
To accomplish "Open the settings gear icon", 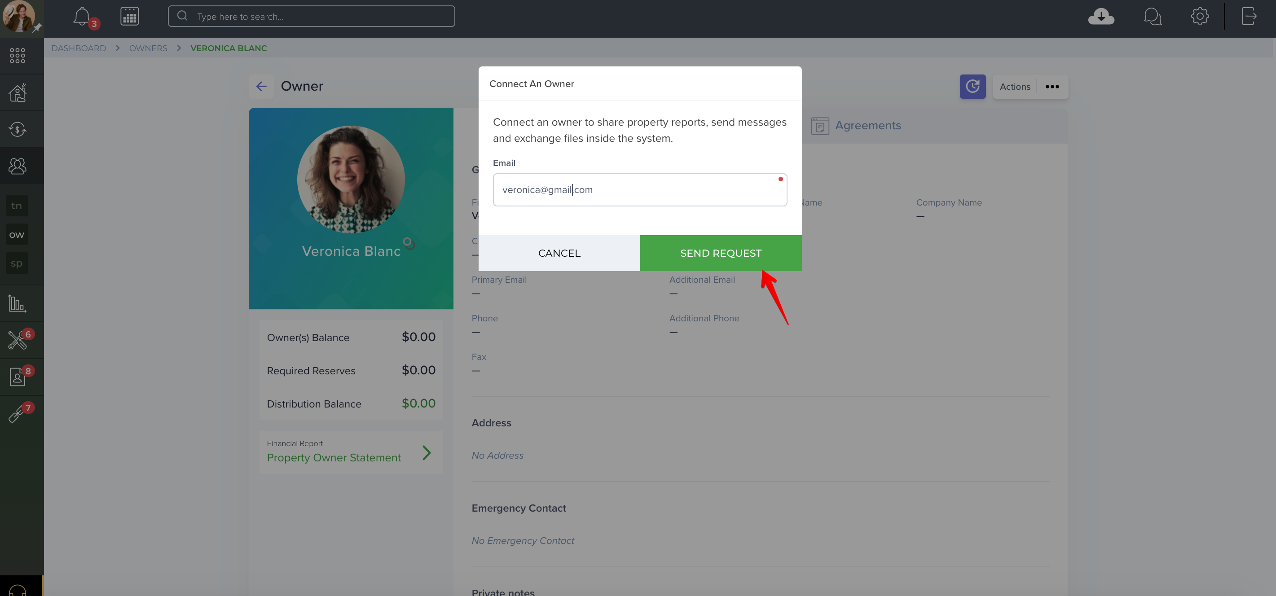I will (1199, 16).
